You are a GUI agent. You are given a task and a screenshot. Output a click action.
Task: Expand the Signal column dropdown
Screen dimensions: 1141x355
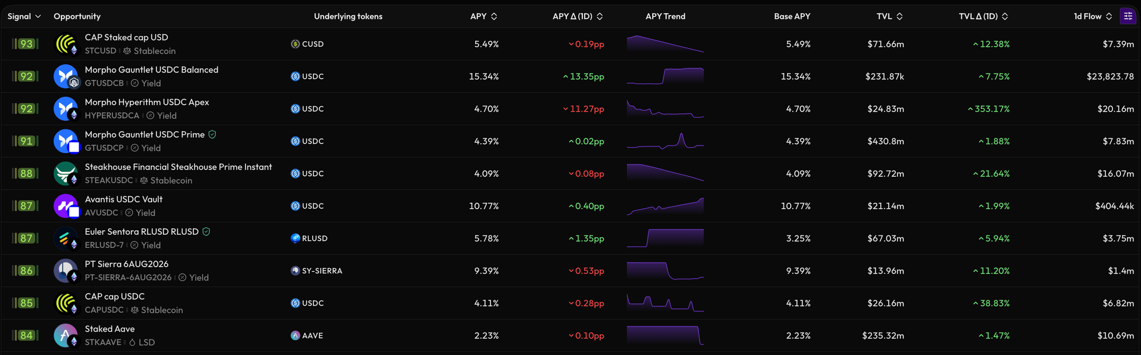point(24,17)
